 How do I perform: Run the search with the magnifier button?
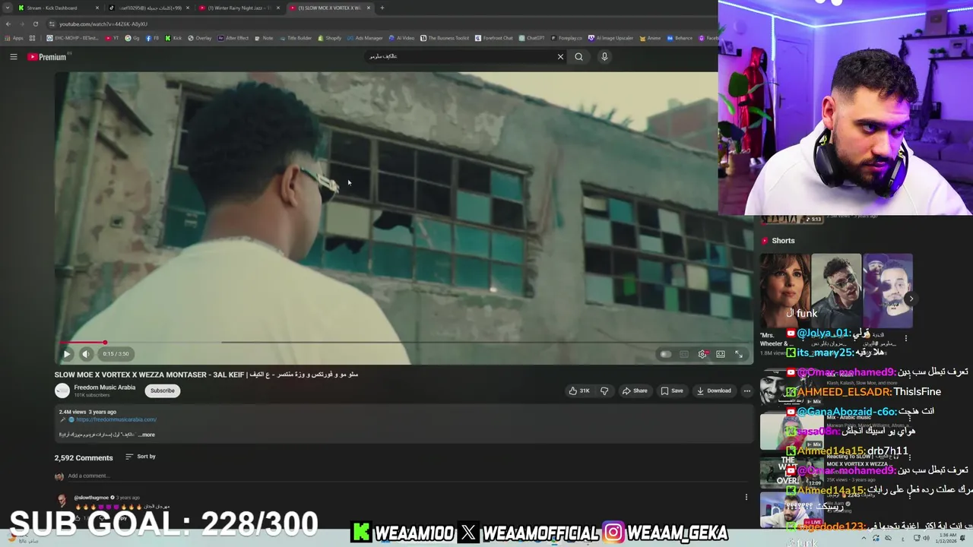tap(579, 56)
